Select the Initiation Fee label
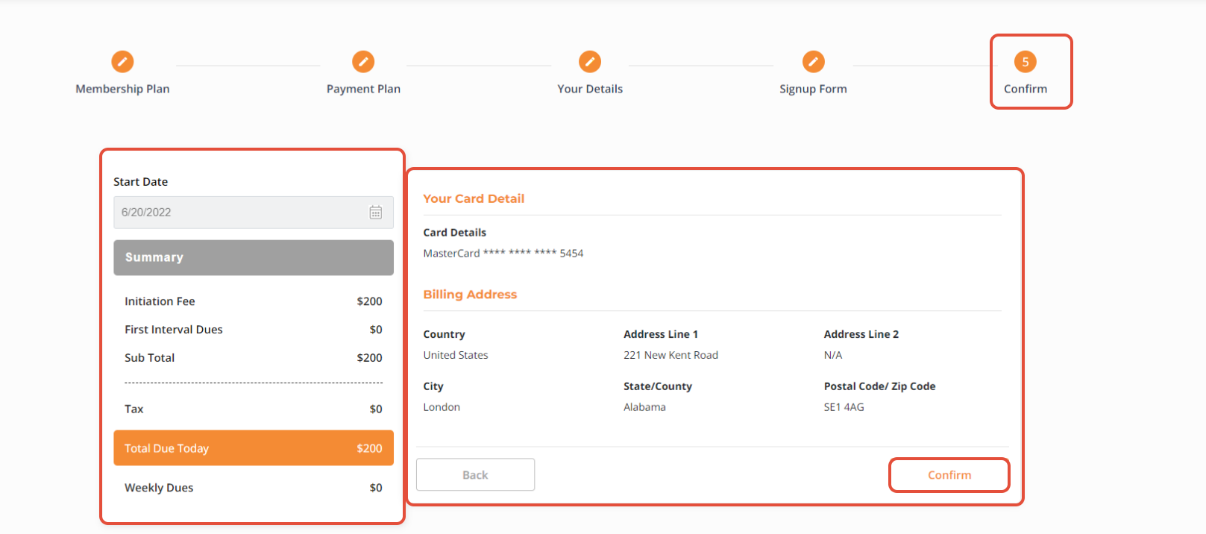Screen dimensions: 1206x534 [x=160, y=301]
